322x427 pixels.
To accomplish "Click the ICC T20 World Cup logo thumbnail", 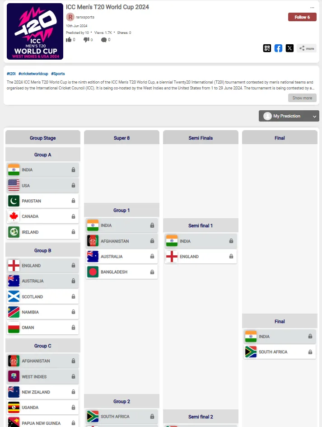I will (x=35, y=32).
